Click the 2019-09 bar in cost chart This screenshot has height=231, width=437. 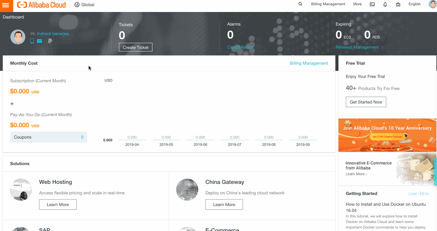tap(303, 140)
